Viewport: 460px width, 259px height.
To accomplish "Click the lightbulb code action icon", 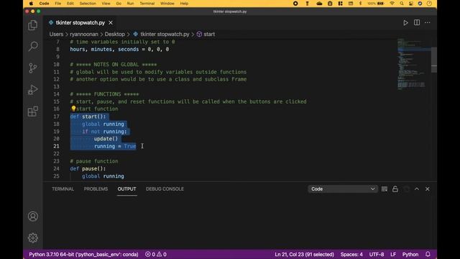I will (73, 109).
